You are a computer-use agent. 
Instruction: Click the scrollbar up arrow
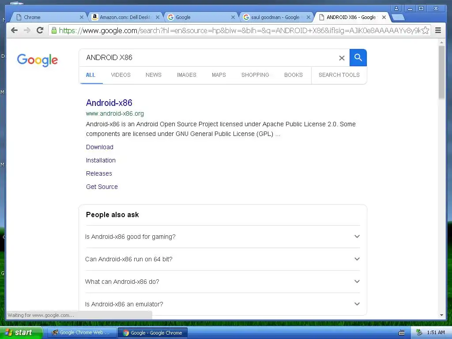coord(441,42)
